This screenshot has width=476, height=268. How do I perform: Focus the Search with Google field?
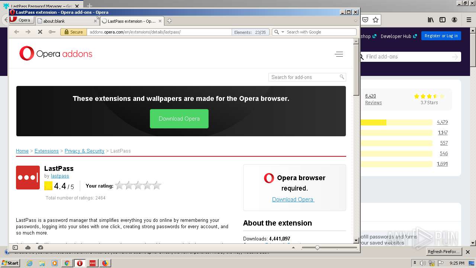pyautogui.click(x=320, y=32)
